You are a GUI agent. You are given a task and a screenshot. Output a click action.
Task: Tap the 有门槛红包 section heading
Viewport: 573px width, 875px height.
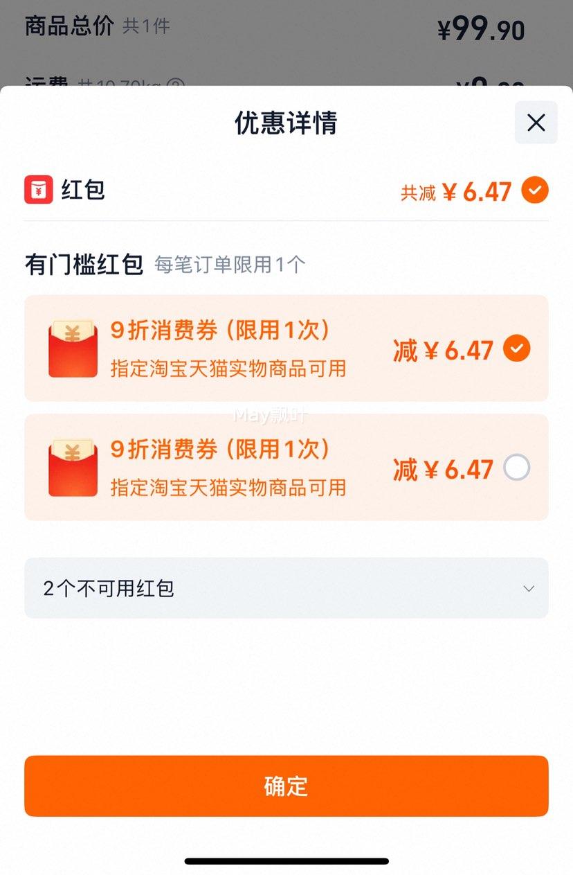[x=84, y=264]
